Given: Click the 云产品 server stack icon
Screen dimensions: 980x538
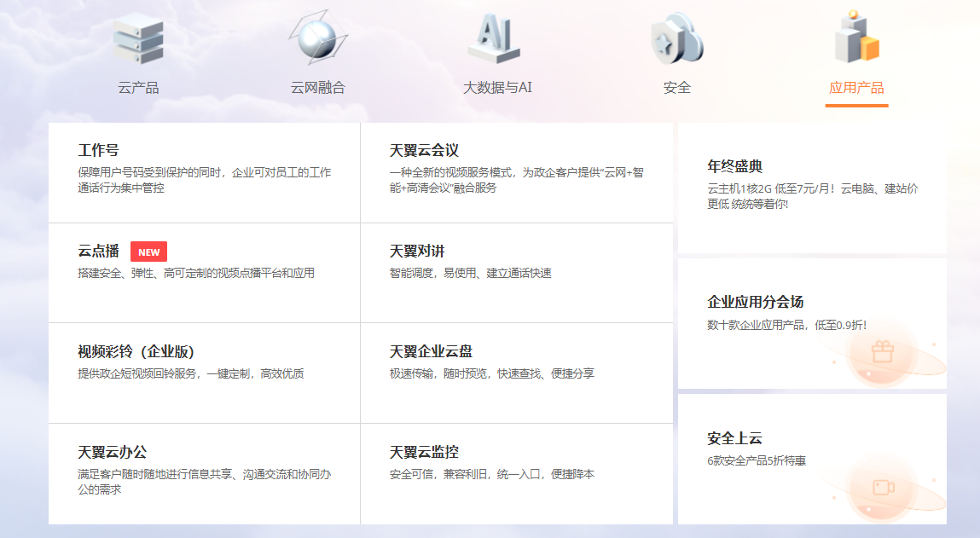Looking at the screenshot, I should pyautogui.click(x=138, y=38).
